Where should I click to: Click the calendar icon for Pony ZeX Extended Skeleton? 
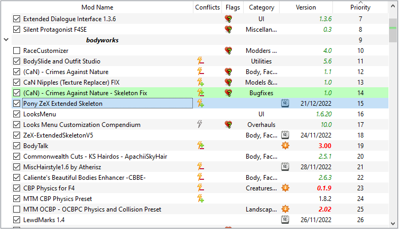click(x=285, y=103)
